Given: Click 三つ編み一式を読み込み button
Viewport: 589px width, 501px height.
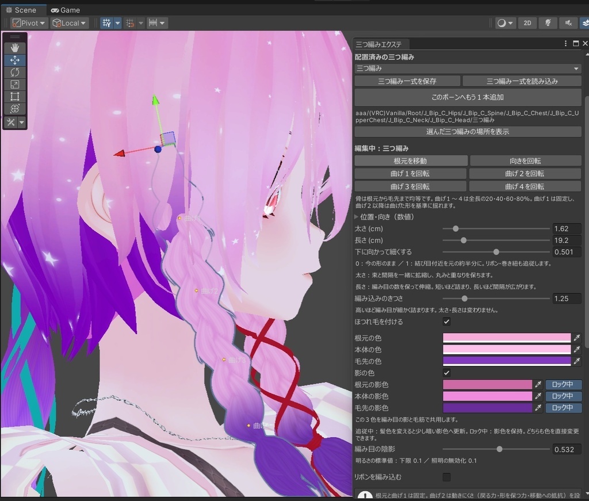Looking at the screenshot, I should [522, 81].
